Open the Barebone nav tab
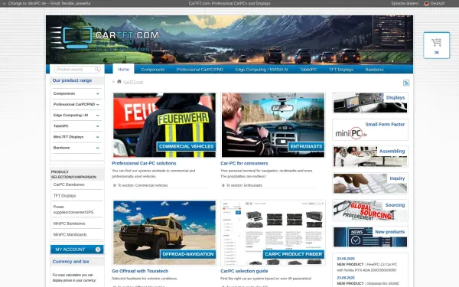The width and height of the screenshot is (459, 287). click(374, 70)
